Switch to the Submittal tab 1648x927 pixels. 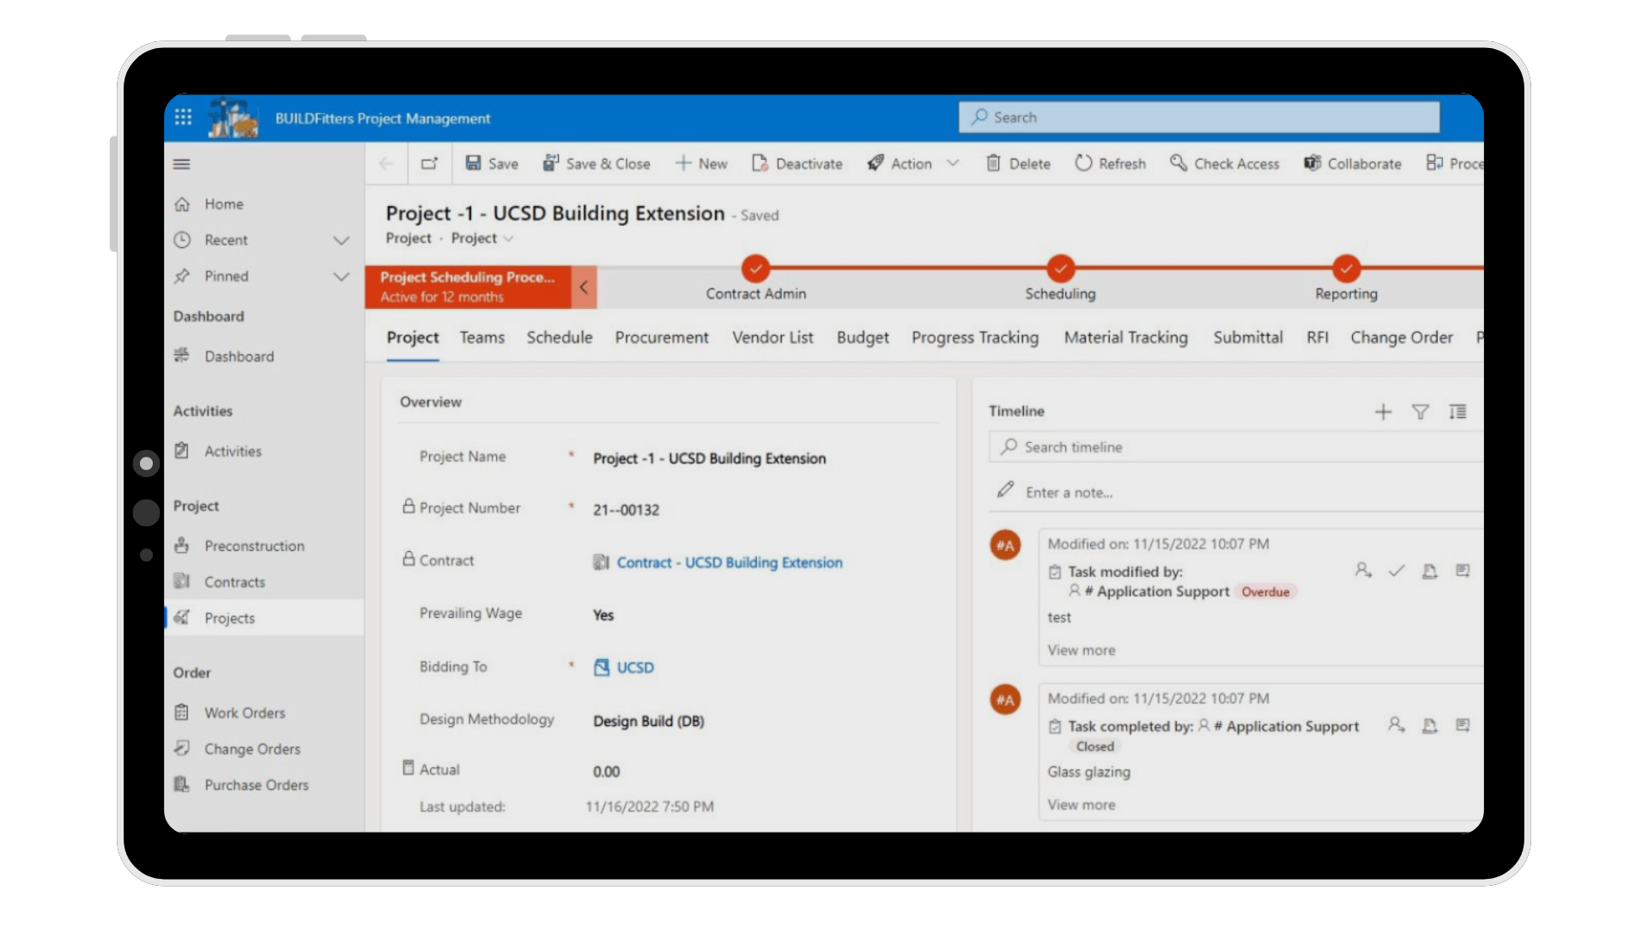click(x=1248, y=338)
